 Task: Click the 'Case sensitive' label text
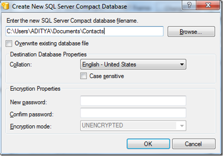107,76
